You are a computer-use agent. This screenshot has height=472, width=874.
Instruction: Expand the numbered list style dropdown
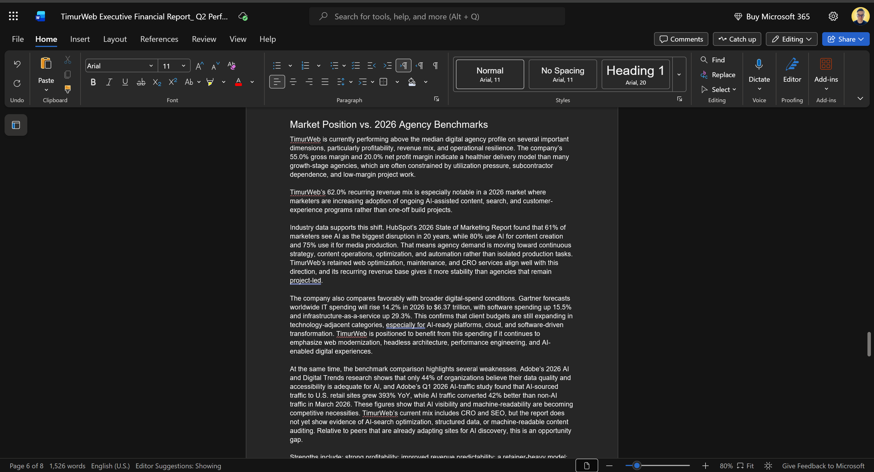pos(318,65)
